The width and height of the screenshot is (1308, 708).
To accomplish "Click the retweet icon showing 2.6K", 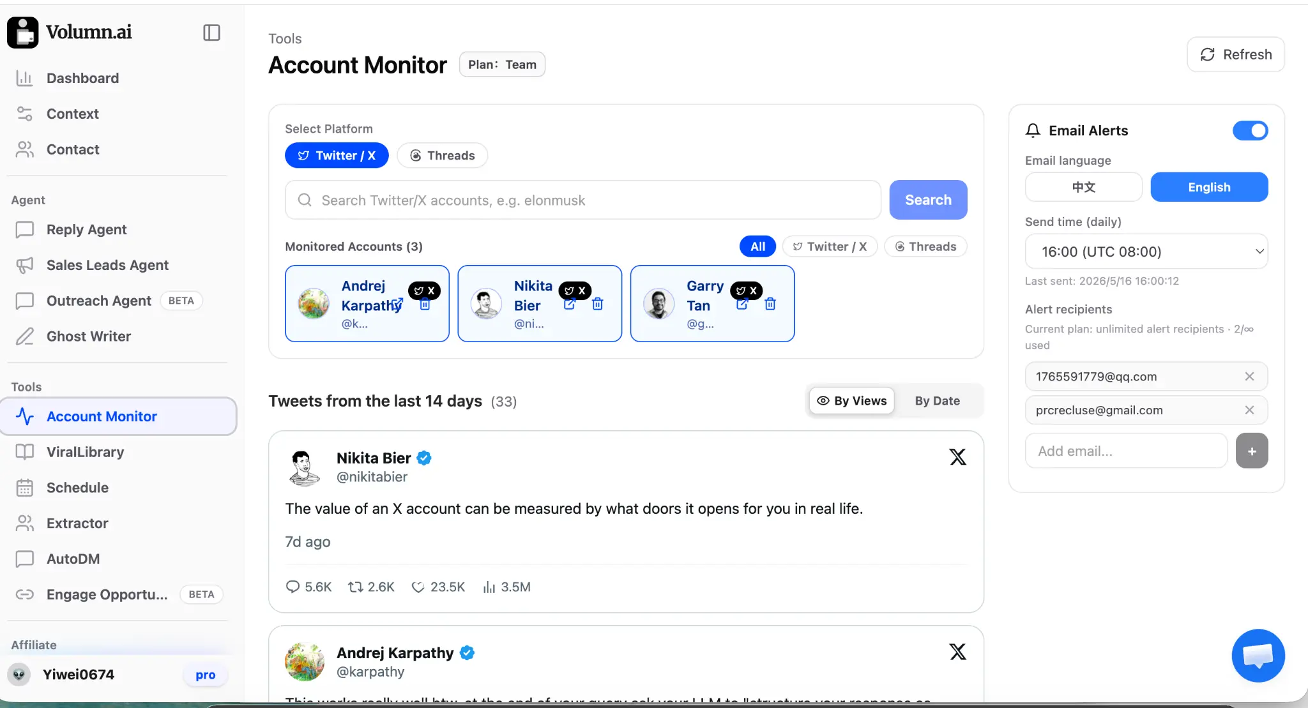I will pos(355,587).
